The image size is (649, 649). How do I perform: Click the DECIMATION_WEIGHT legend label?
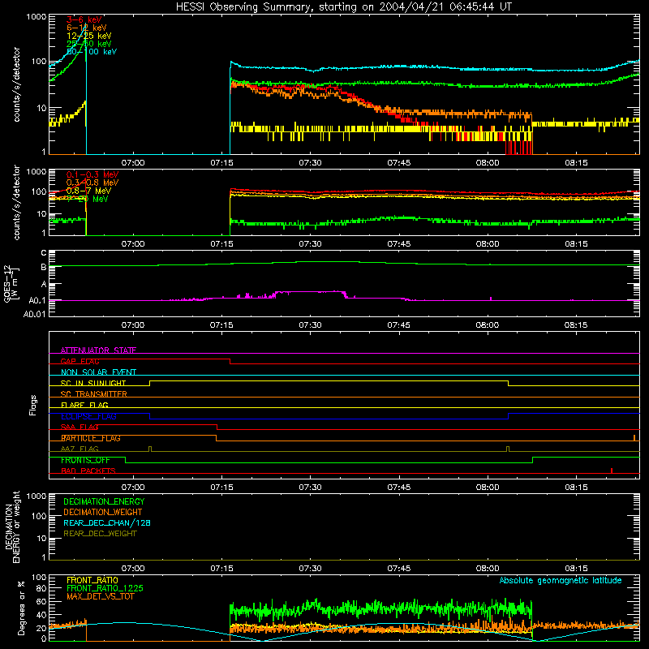click(x=103, y=512)
